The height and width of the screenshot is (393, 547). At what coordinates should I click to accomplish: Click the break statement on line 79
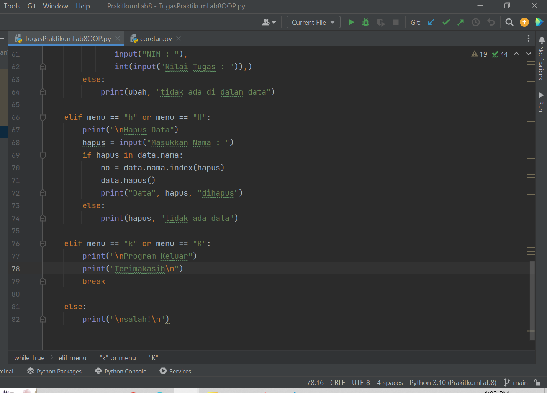(94, 281)
